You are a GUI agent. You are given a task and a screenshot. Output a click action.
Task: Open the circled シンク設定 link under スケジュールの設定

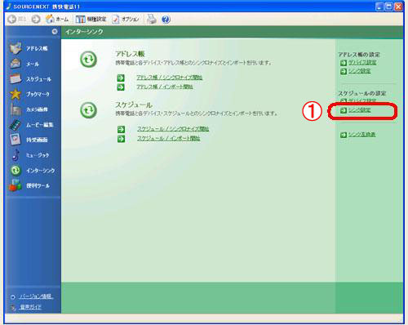pyautogui.click(x=360, y=110)
